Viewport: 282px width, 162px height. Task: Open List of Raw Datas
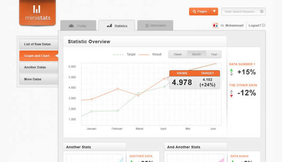pos(39,44)
